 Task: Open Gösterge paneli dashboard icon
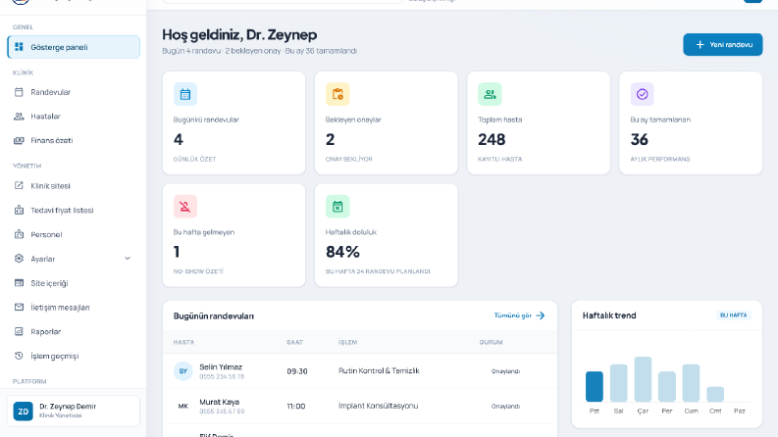pyautogui.click(x=19, y=47)
